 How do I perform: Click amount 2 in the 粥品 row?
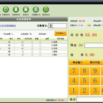pyautogui.click(x=52, y=52)
